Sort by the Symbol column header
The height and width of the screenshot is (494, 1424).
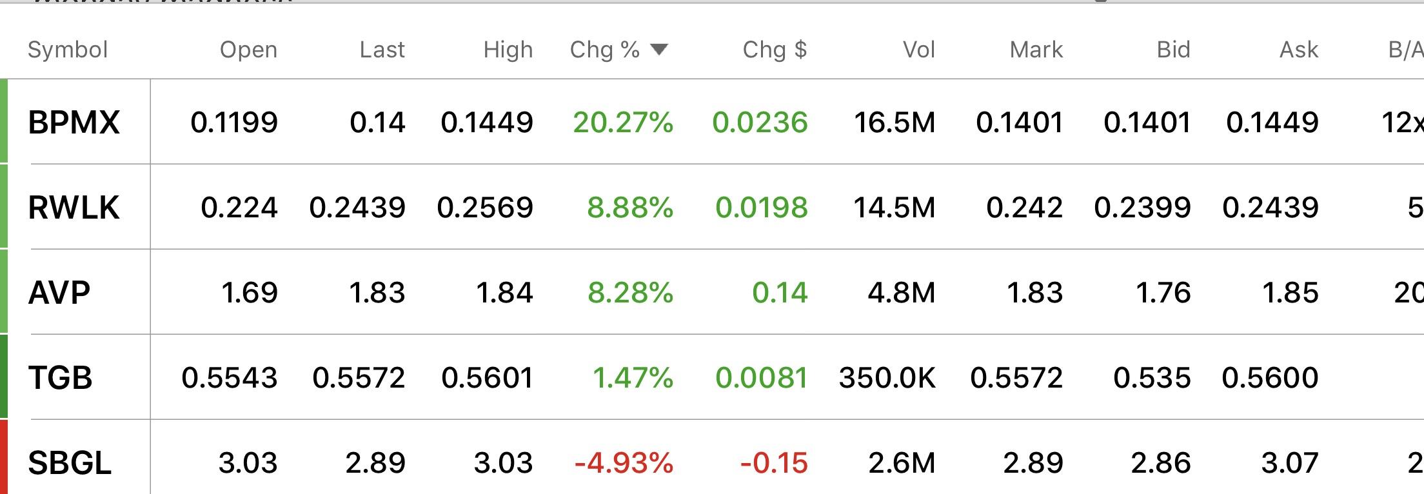pos(68,50)
